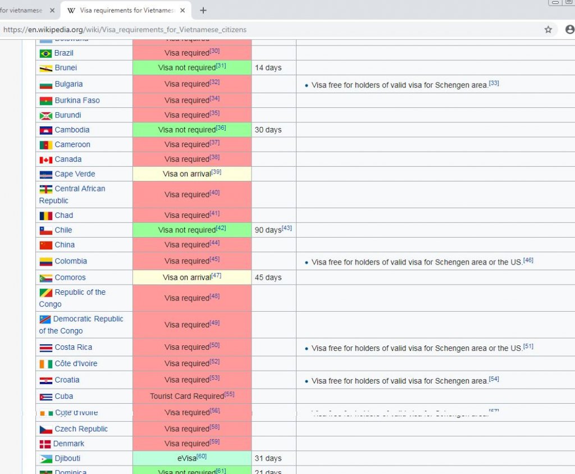Screen dimensions: 575x474
Task: Switch to the 'for vietnamese' tab
Action: pos(21,10)
